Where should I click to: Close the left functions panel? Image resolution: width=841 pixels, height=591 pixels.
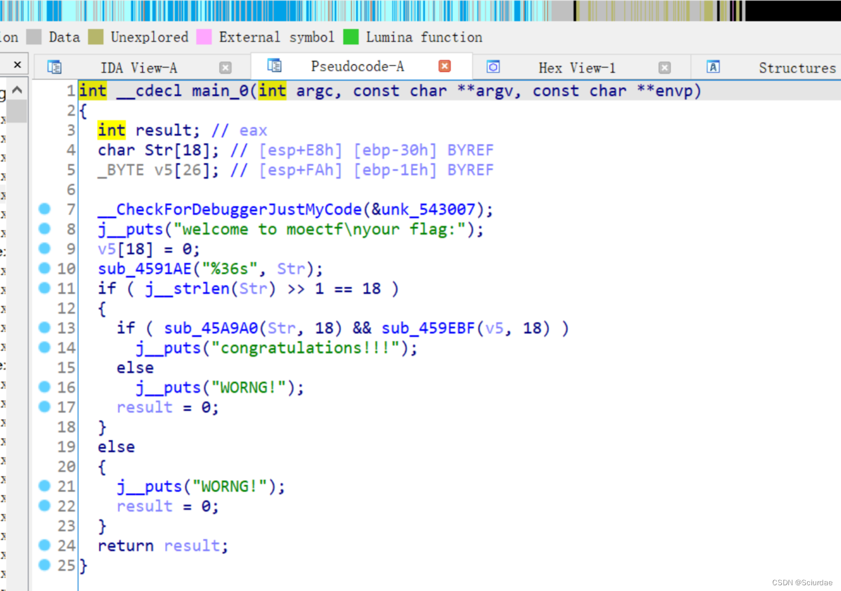[x=16, y=64]
